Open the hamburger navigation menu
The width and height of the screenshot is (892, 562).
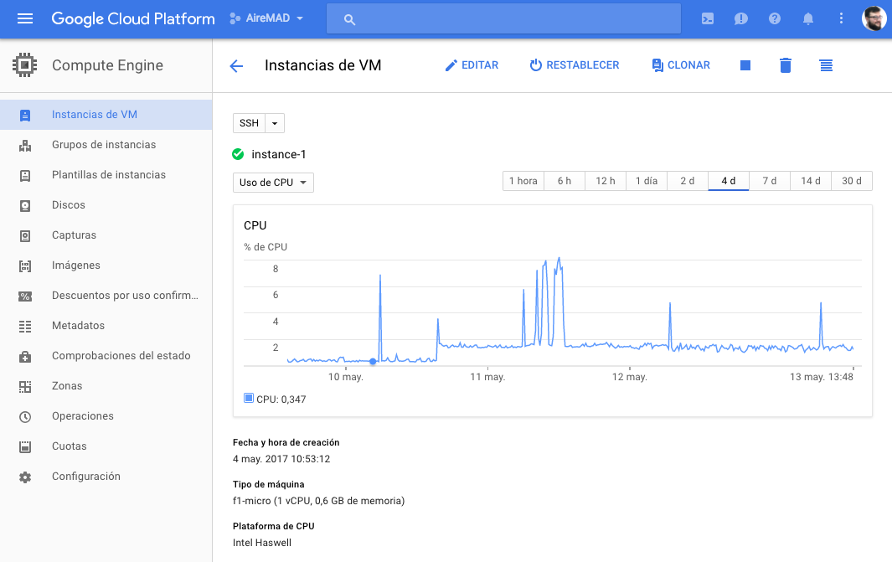[x=25, y=18]
